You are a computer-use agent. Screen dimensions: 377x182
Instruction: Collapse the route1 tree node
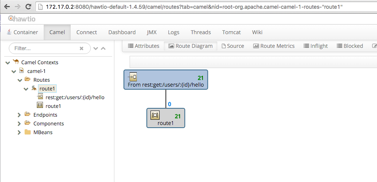point(26,89)
